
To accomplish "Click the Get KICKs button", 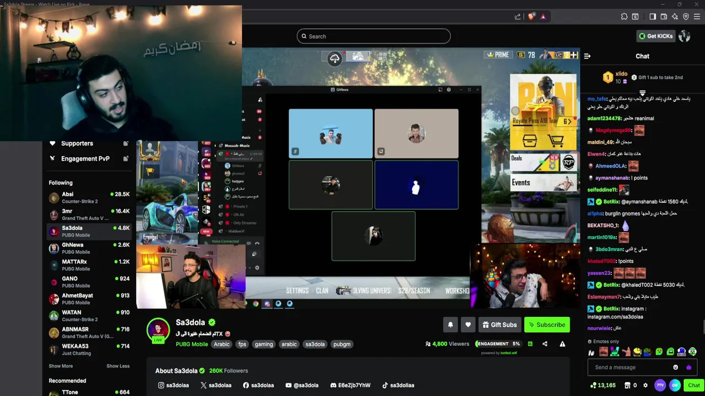I will tap(655, 36).
